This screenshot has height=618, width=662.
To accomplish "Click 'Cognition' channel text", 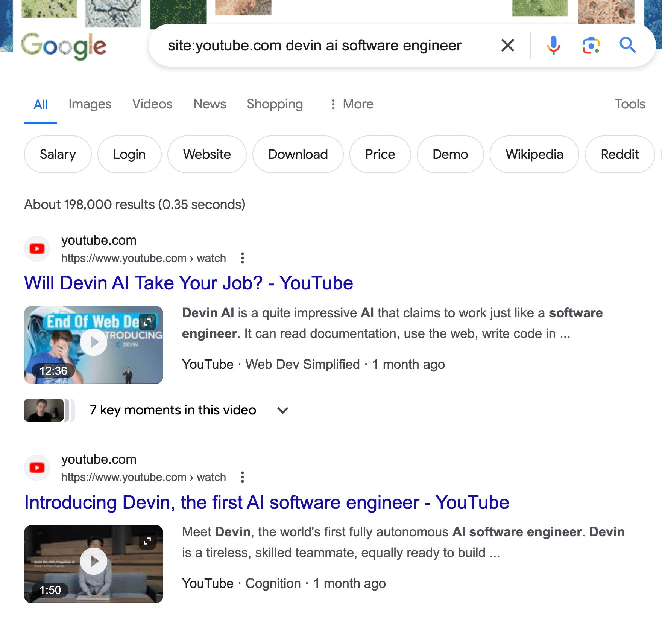I will [x=273, y=583].
